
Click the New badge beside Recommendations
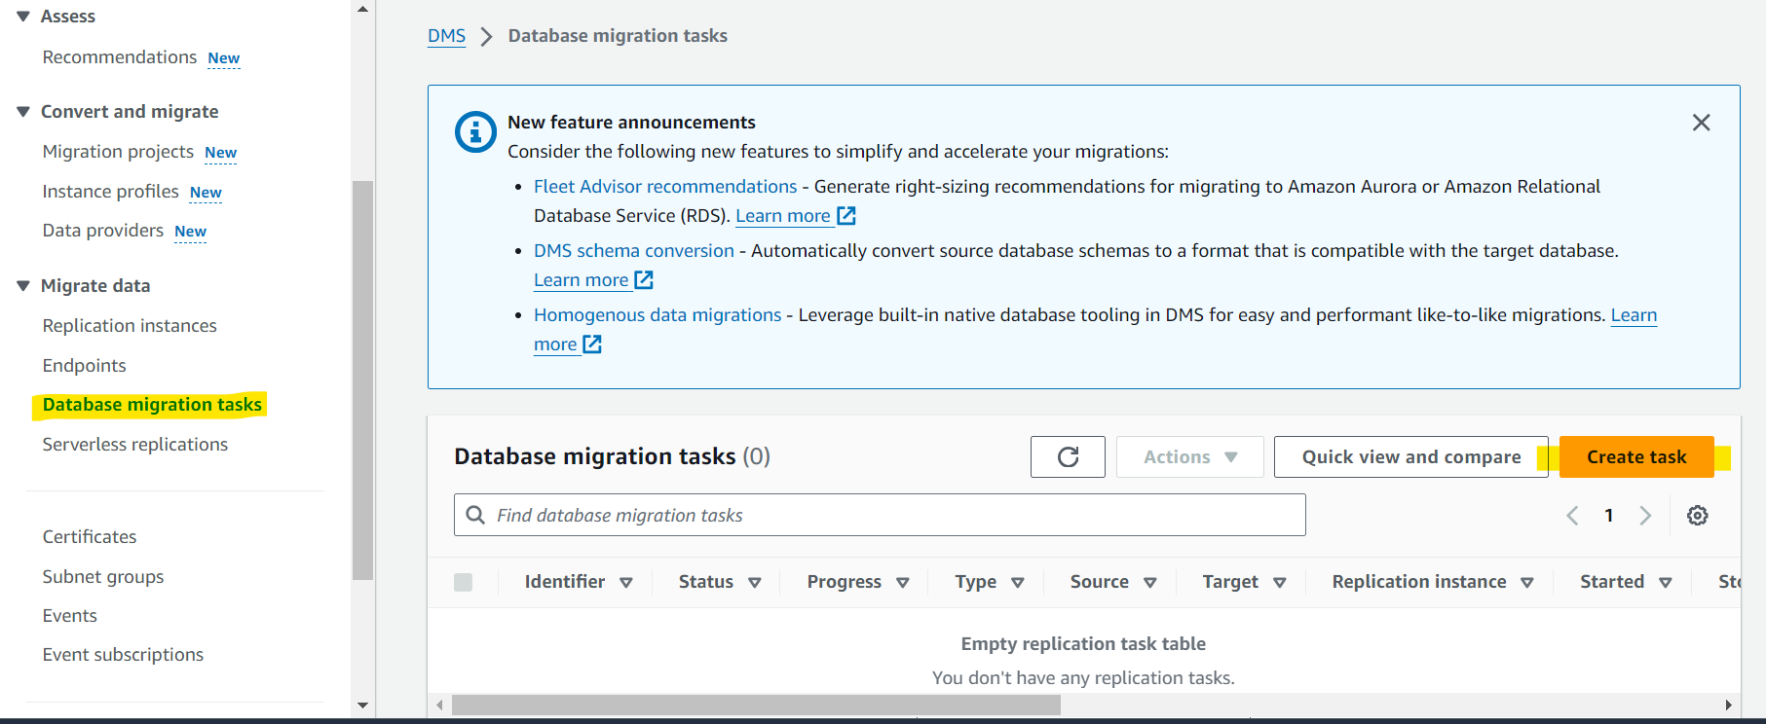coord(224,58)
